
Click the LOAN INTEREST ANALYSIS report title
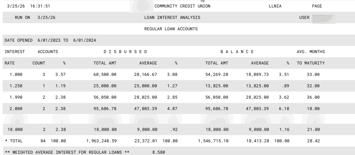point(172,18)
